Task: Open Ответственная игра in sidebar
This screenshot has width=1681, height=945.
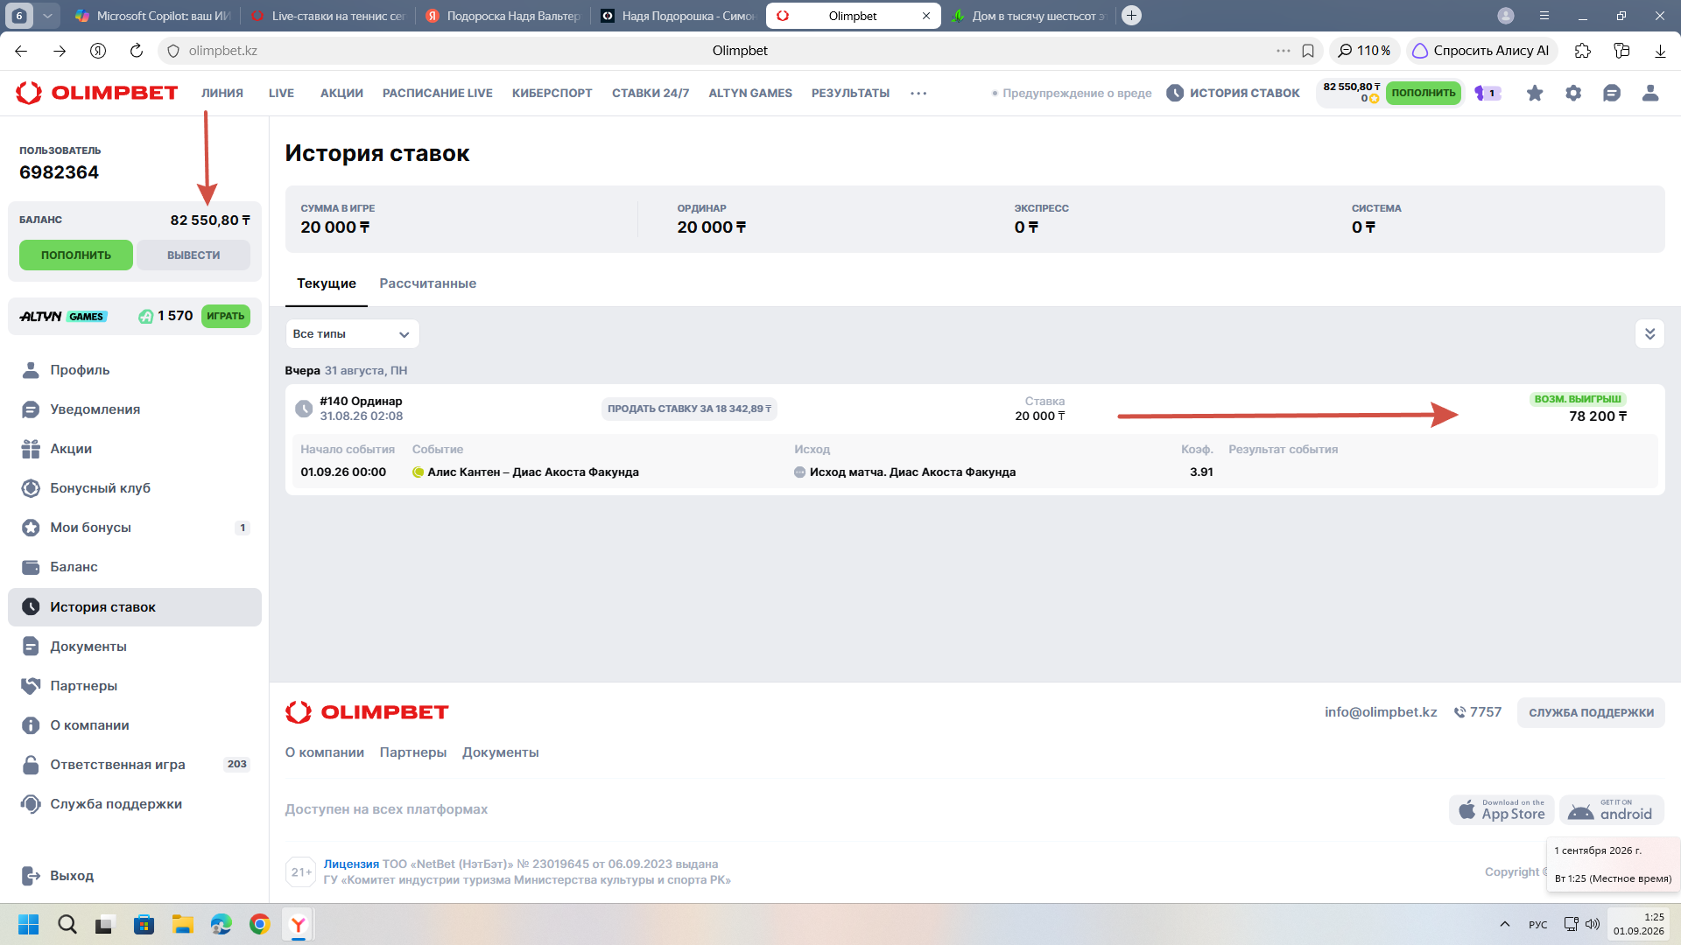Action: coord(135,765)
